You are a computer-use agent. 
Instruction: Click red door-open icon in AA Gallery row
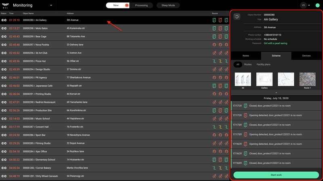coord(220,20)
